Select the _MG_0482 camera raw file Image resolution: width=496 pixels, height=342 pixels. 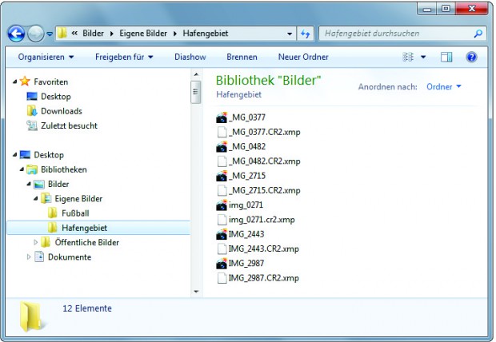click(241, 146)
